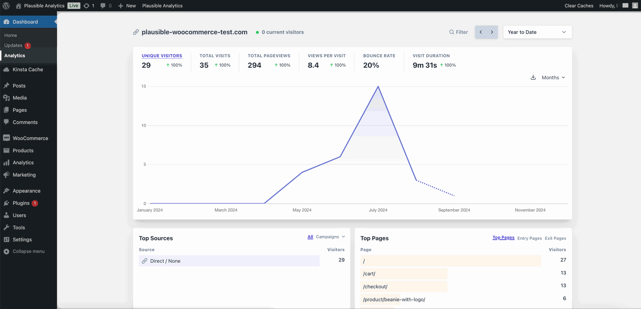Select the Bounce Rate metric
Screen dimensions: 641x309
[x=379, y=56]
